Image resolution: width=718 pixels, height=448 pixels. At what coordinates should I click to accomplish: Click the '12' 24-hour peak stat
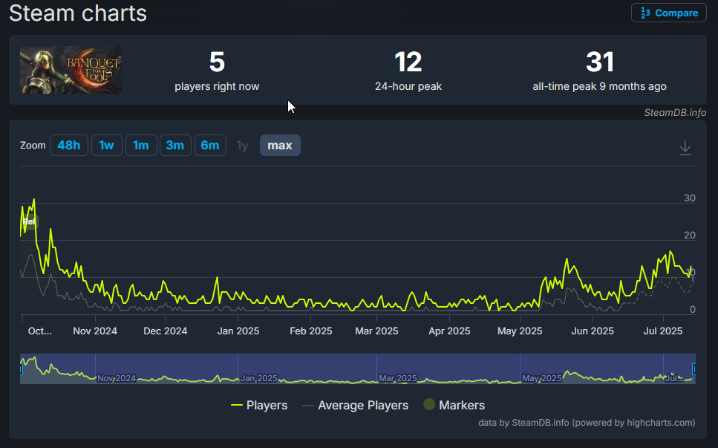(408, 71)
